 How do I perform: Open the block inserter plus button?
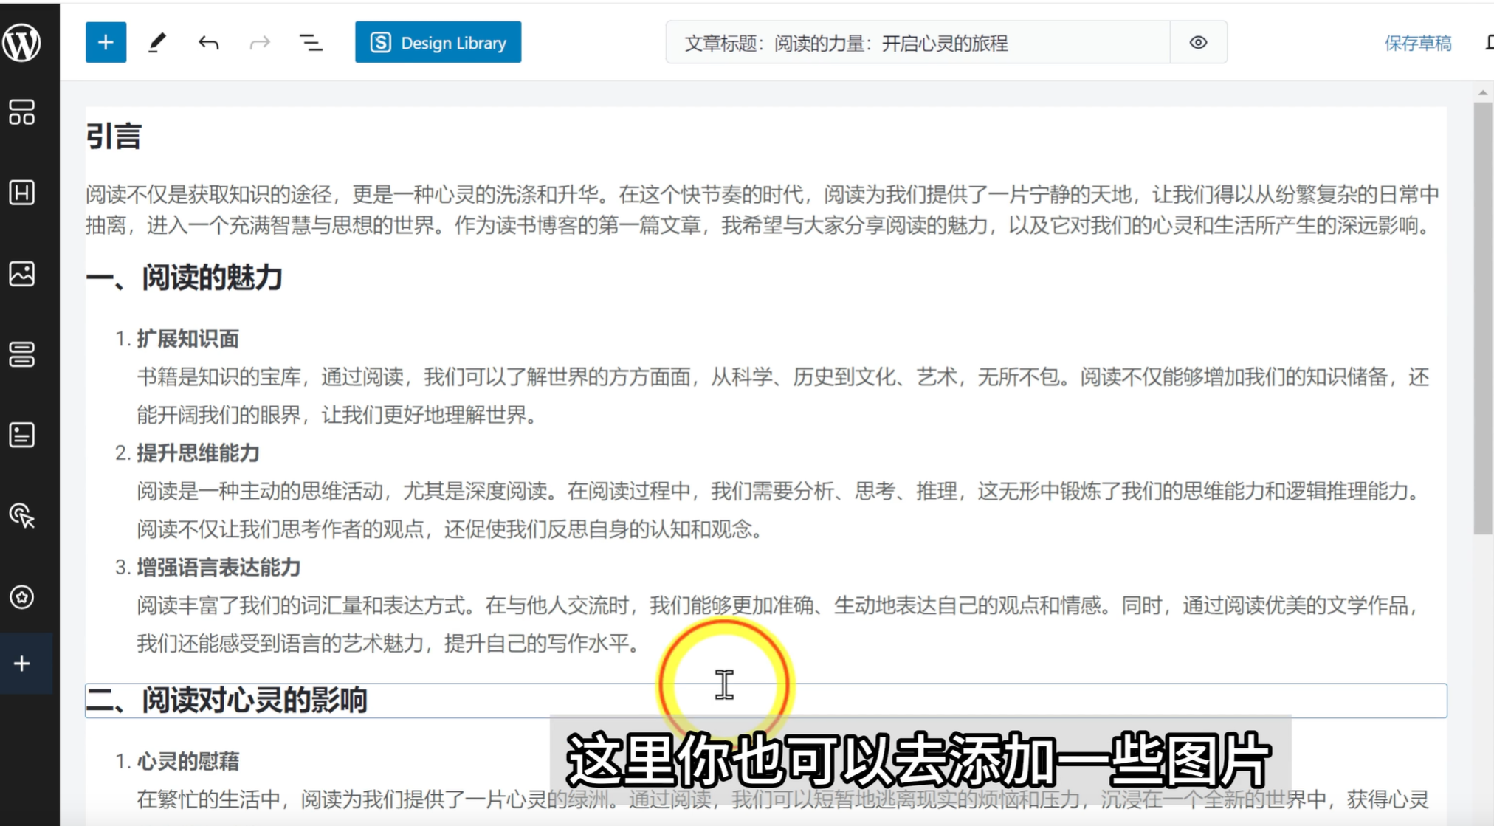click(x=106, y=42)
